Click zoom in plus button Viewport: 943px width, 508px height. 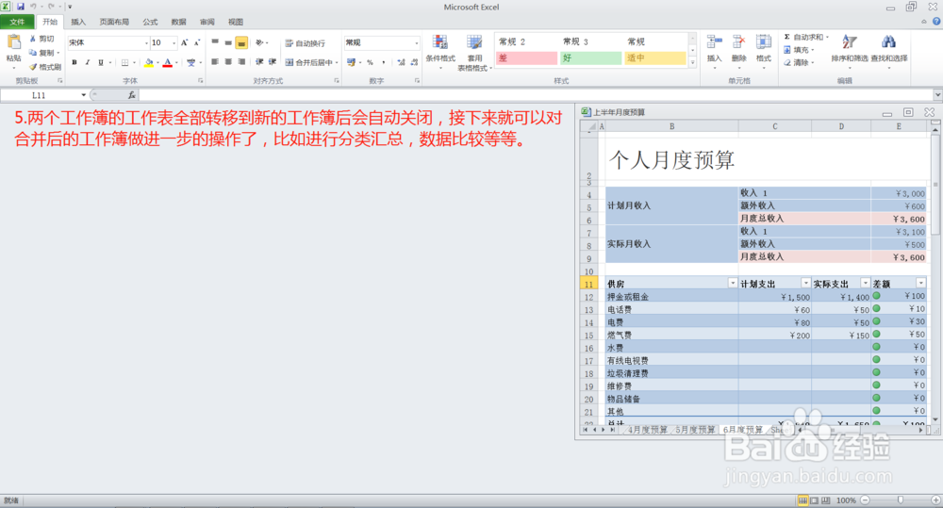(935, 500)
